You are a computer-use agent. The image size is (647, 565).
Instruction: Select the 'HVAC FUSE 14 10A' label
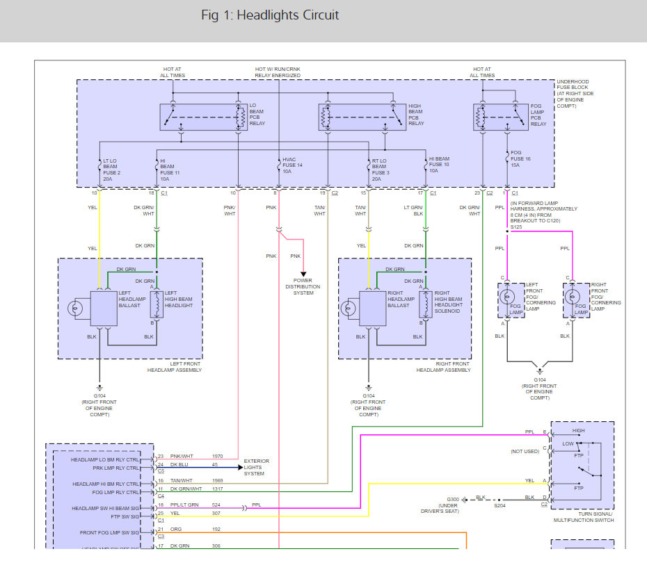(292, 165)
